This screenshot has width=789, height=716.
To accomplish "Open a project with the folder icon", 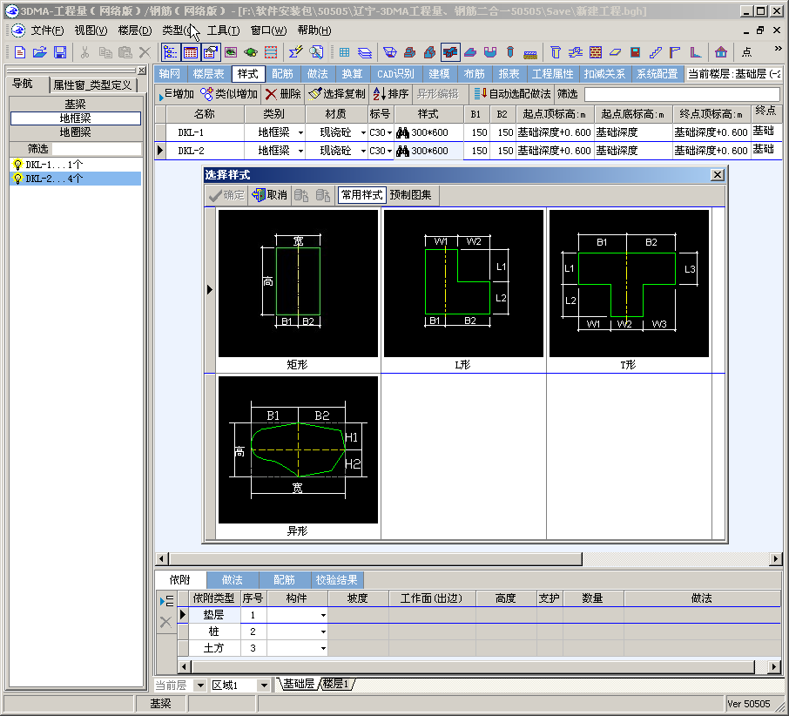I will tap(40, 52).
